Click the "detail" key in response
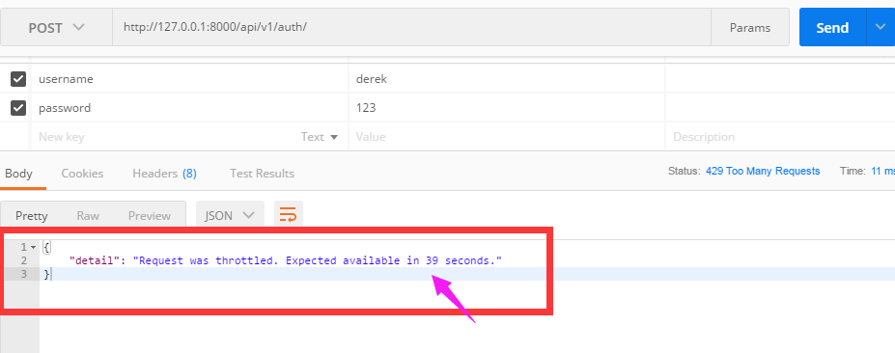Viewport: 895px width, 353px height. pos(95,260)
